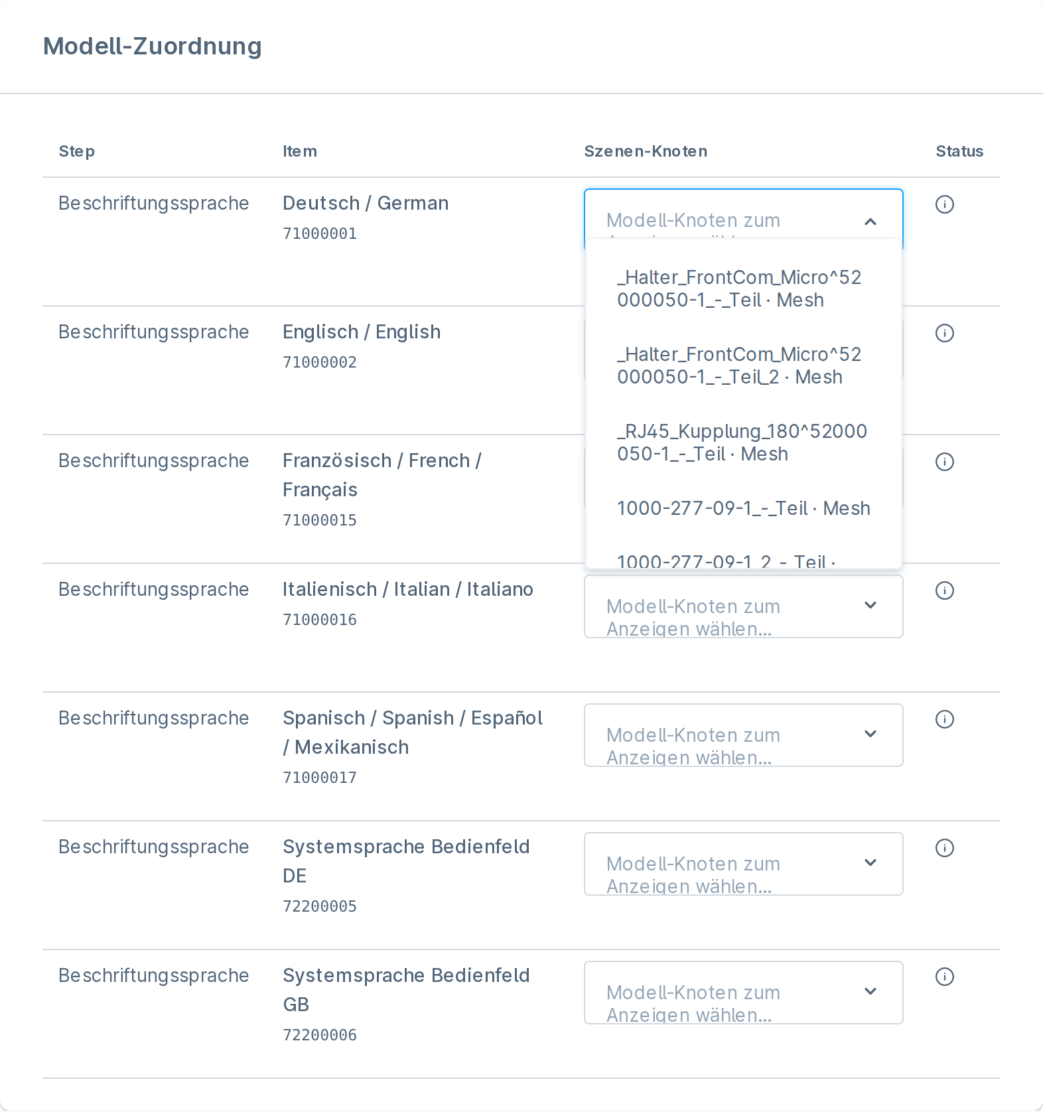Image resolution: width=1043 pixels, height=1112 pixels.
Task: Click Beschriftungssprache step in Deutsch / German row
Action: click(x=154, y=203)
